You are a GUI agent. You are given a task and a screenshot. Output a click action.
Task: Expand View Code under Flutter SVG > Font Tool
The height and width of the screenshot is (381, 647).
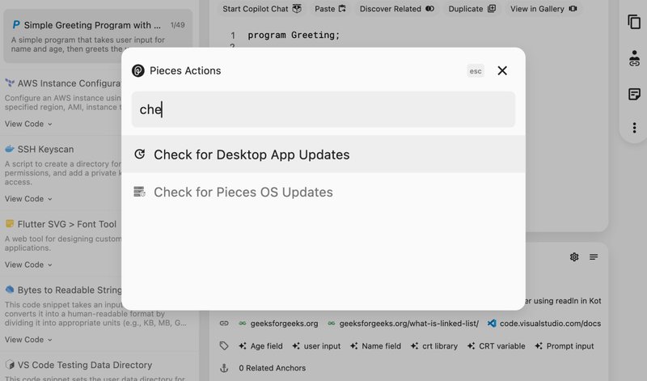point(28,265)
